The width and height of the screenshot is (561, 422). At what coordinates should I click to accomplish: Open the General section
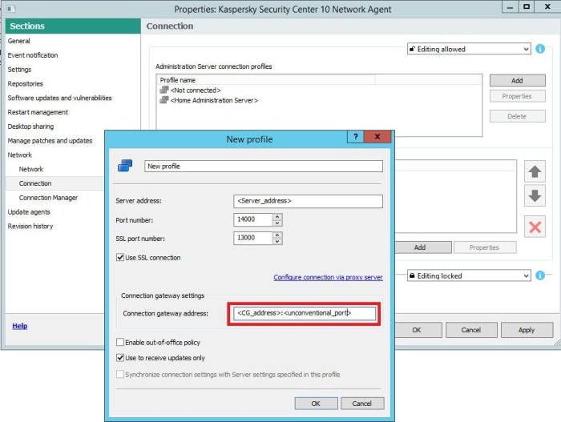click(19, 41)
